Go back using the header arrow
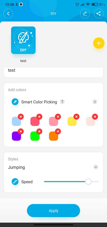This screenshot has height=227, width=107. coord(8,14)
